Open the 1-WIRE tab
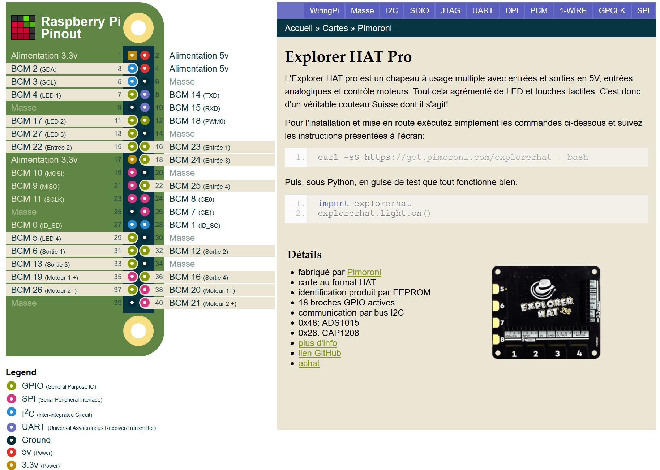The image size is (660, 470). (x=573, y=10)
